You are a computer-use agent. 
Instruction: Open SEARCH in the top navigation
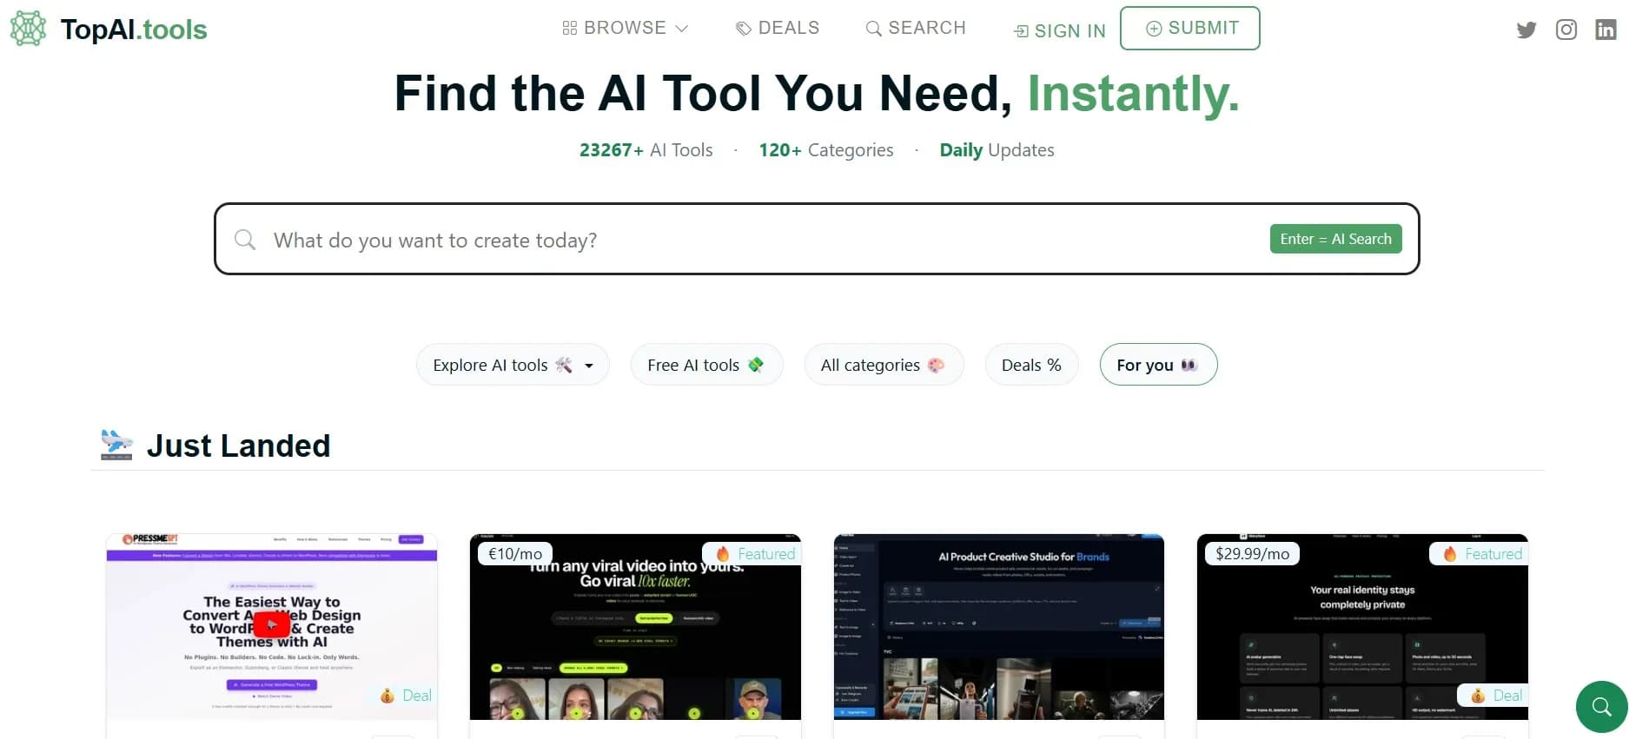(x=916, y=28)
